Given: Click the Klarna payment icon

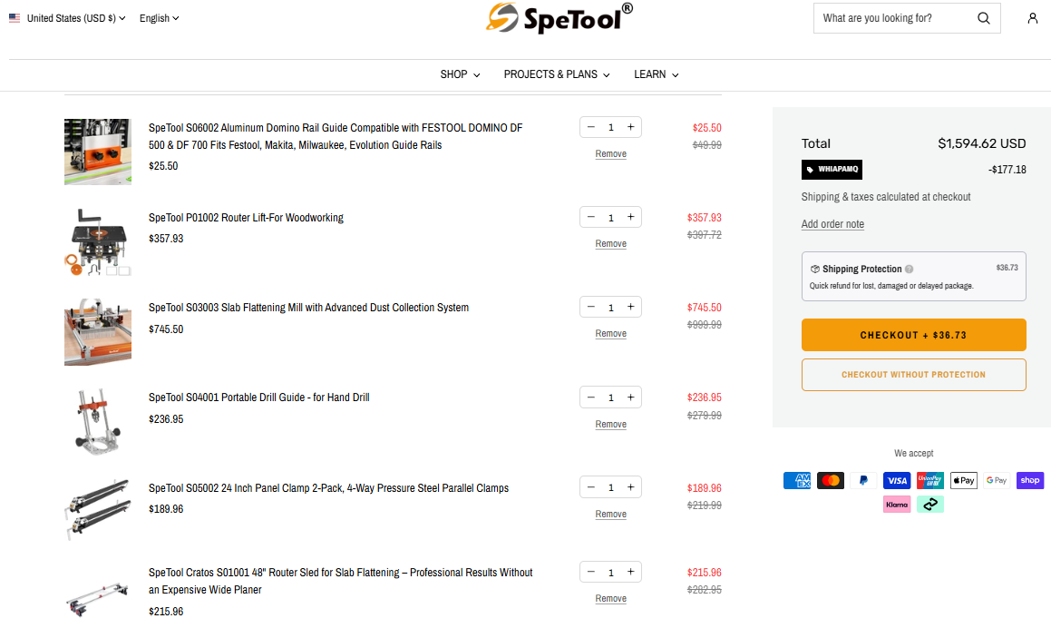Looking at the screenshot, I should [x=897, y=505].
